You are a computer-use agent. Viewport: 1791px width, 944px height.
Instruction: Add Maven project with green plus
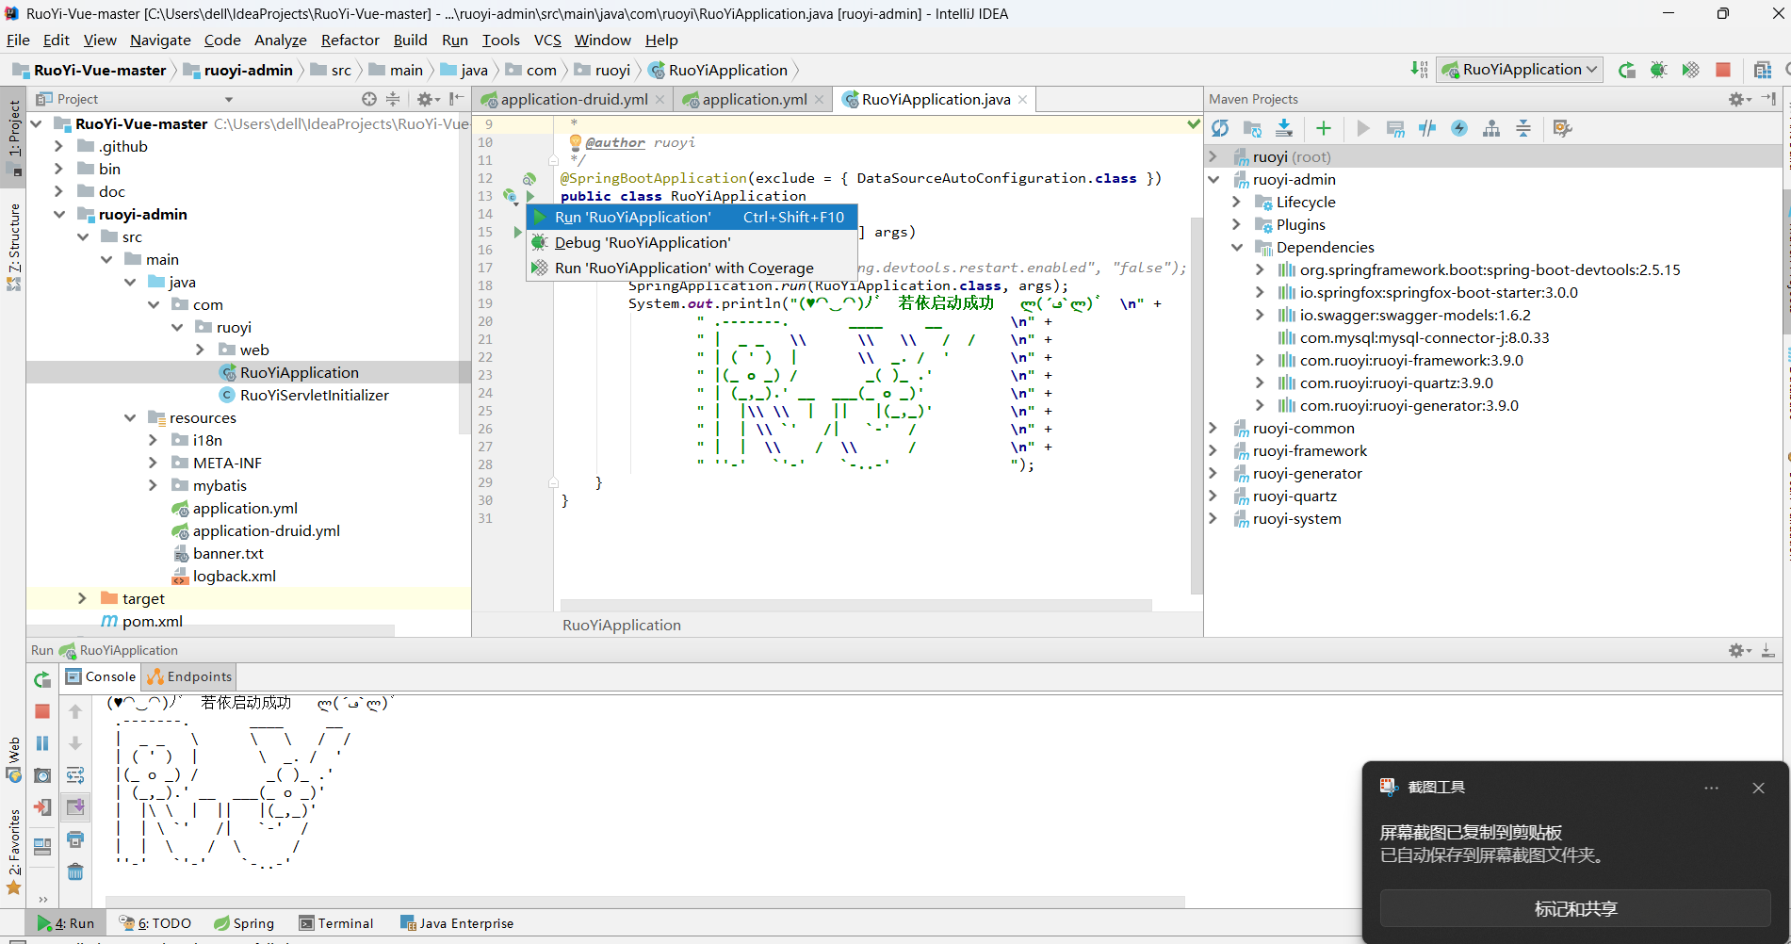pyautogui.click(x=1324, y=128)
